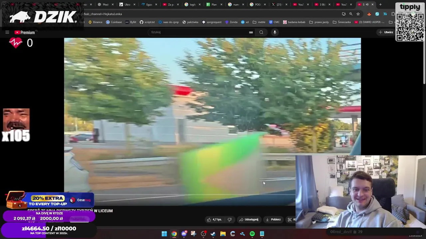Screen dimensions: 426x239
Task: Click the magnifier search button beside Szukaj
Action: click(261, 32)
